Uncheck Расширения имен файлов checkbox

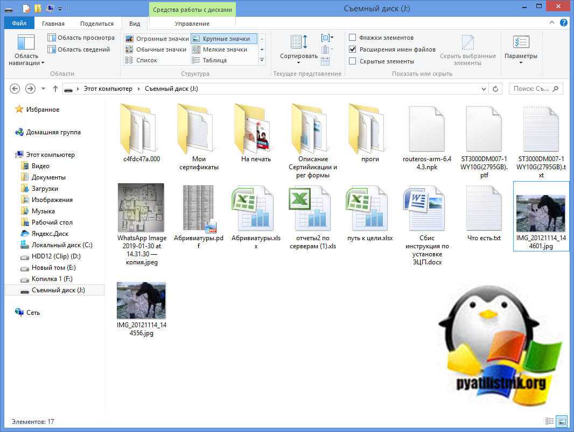(353, 49)
